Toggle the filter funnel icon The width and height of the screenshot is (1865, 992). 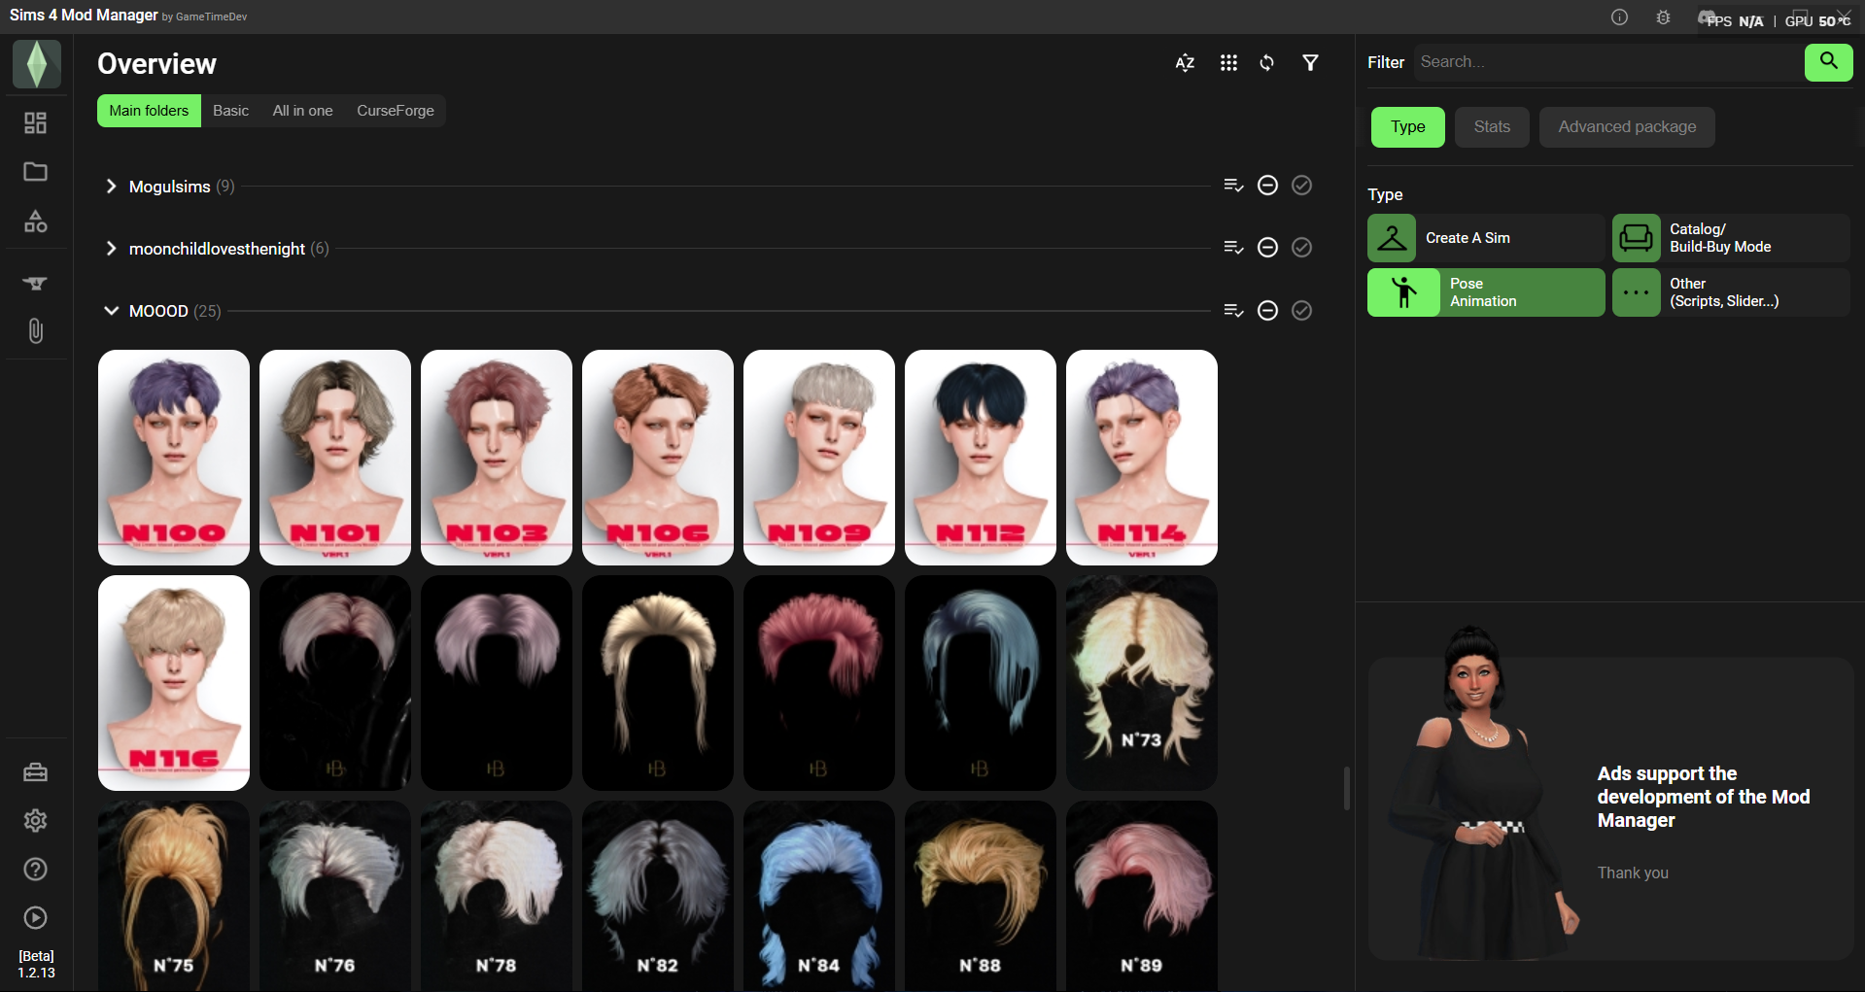coord(1311,63)
